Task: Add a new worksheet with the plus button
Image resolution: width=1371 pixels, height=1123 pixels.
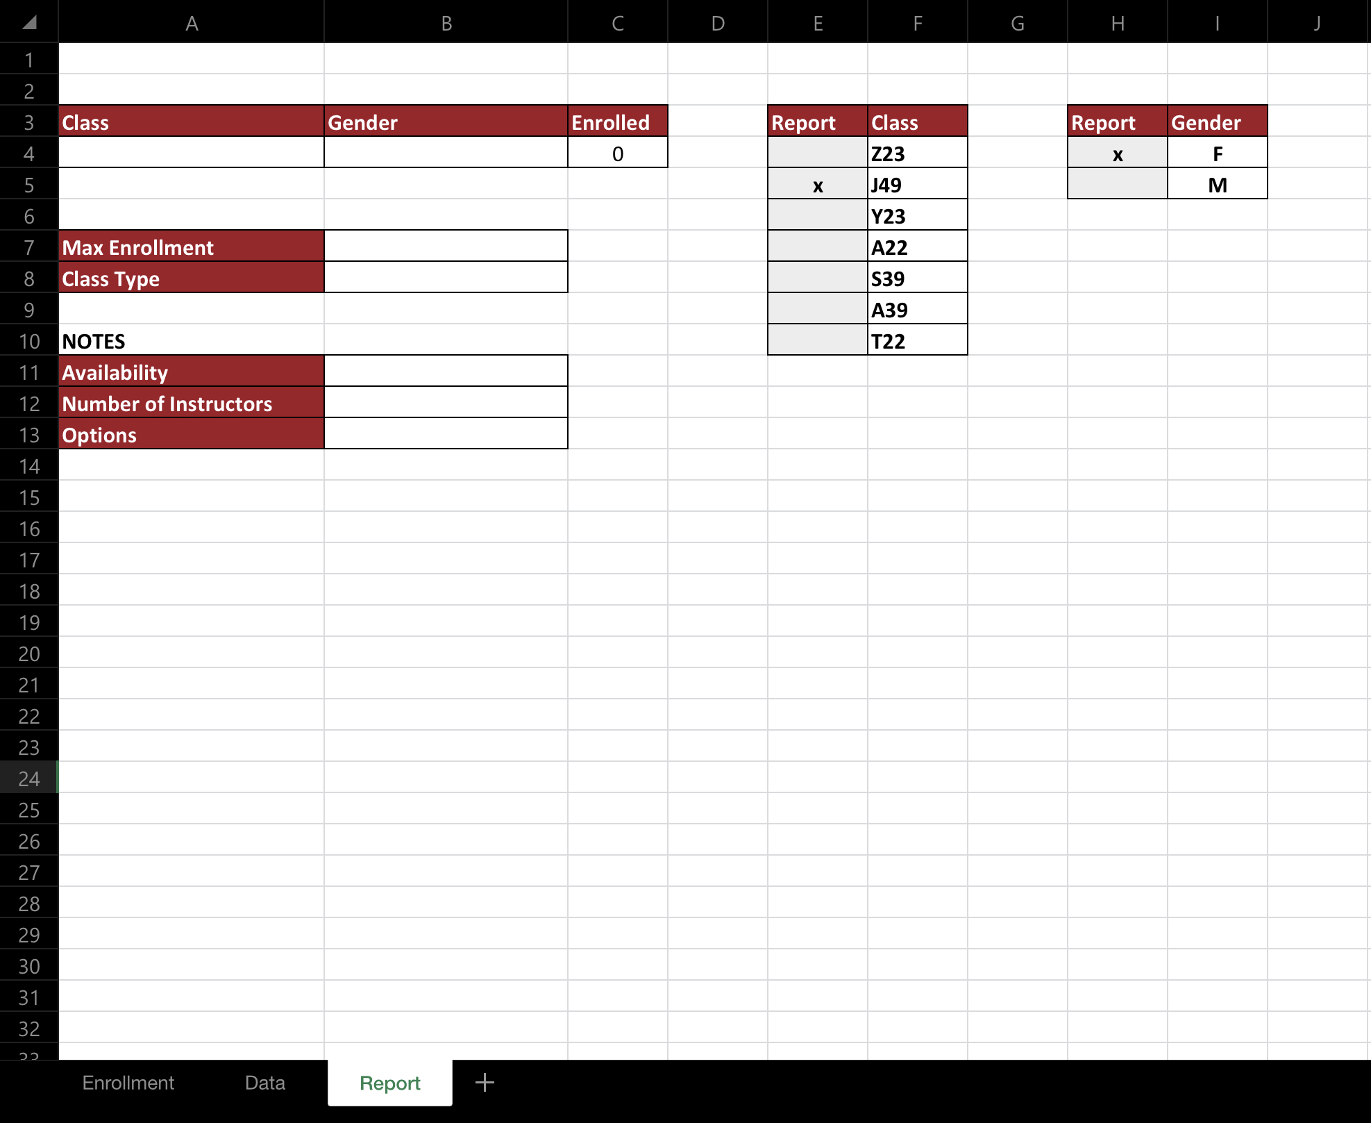Action: 484,1082
